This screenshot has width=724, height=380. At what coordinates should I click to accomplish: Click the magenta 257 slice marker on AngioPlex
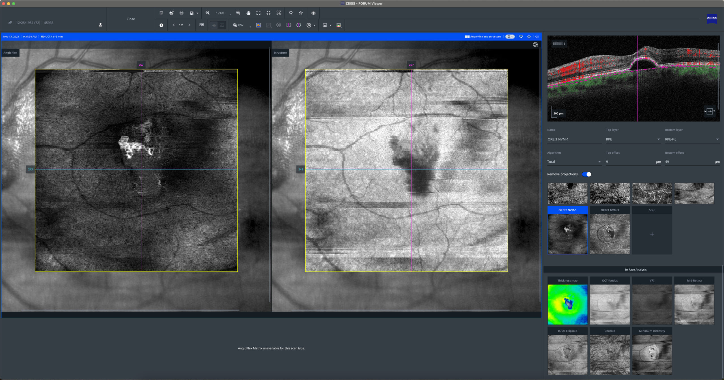pyautogui.click(x=141, y=65)
